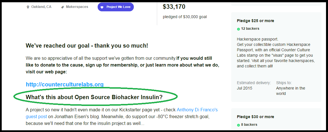Viewport: 328px width, 132px height.
Task: Open the Makerspaces category link
Action: (77, 7)
